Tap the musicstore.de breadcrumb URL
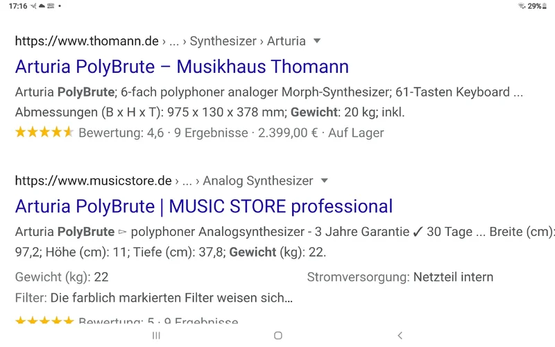 pos(93,181)
